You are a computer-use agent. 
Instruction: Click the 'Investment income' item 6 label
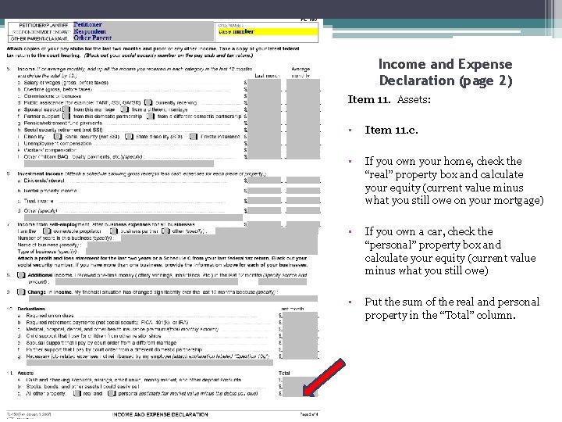click(41, 173)
